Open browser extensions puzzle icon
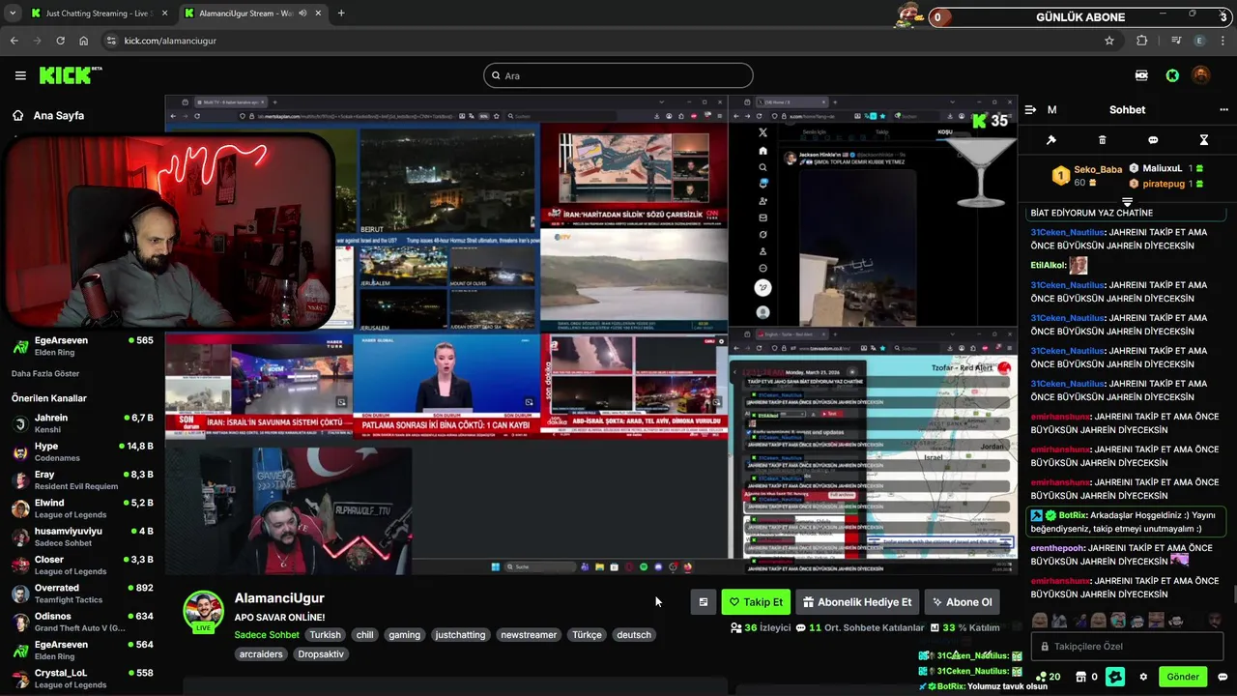The height and width of the screenshot is (696, 1237). pyautogui.click(x=1142, y=41)
